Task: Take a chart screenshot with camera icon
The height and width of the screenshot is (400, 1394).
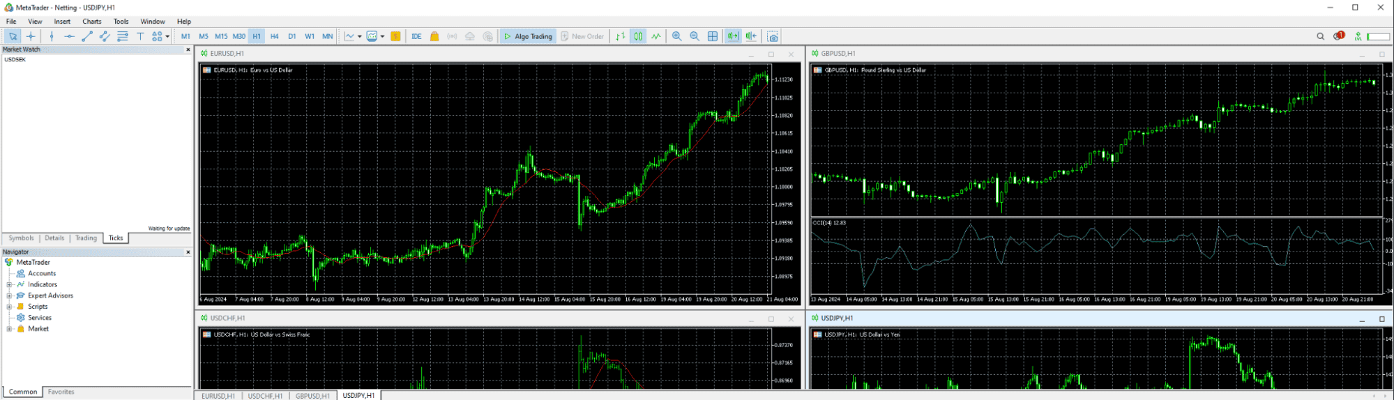Action: (773, 36)
